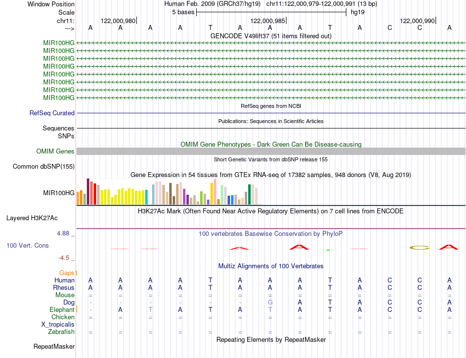Open the OMIM Gene Phenotypes track title
Screen dimensions: 466x358
[271, 144]
